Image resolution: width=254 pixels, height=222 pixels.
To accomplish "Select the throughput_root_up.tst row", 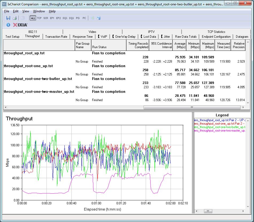I will [124, 53].
